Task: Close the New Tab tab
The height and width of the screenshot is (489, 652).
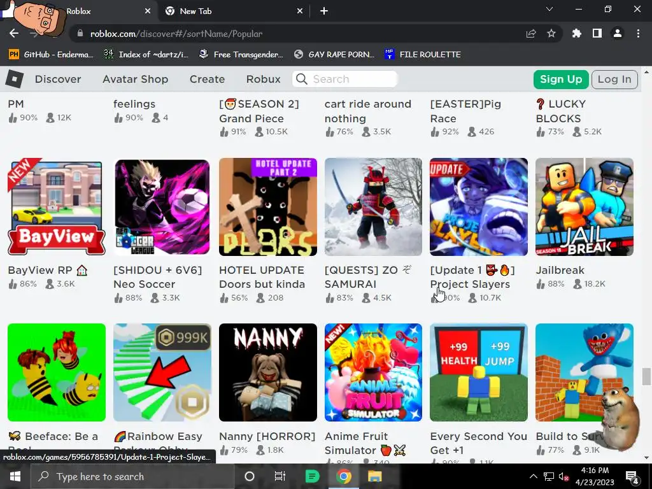Action: coord(300,11)
